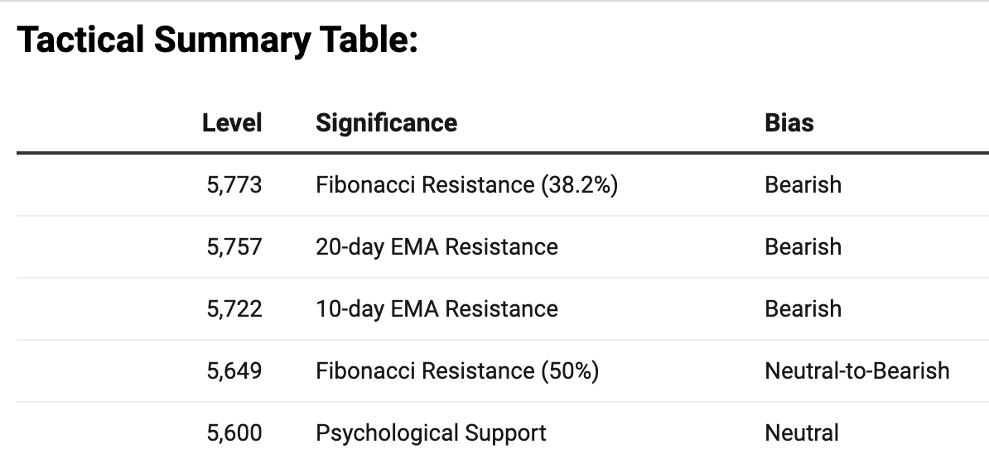
Task: Click Fibonacci Resistance (38.2%) cell
Action: click(x=467, y=184)
